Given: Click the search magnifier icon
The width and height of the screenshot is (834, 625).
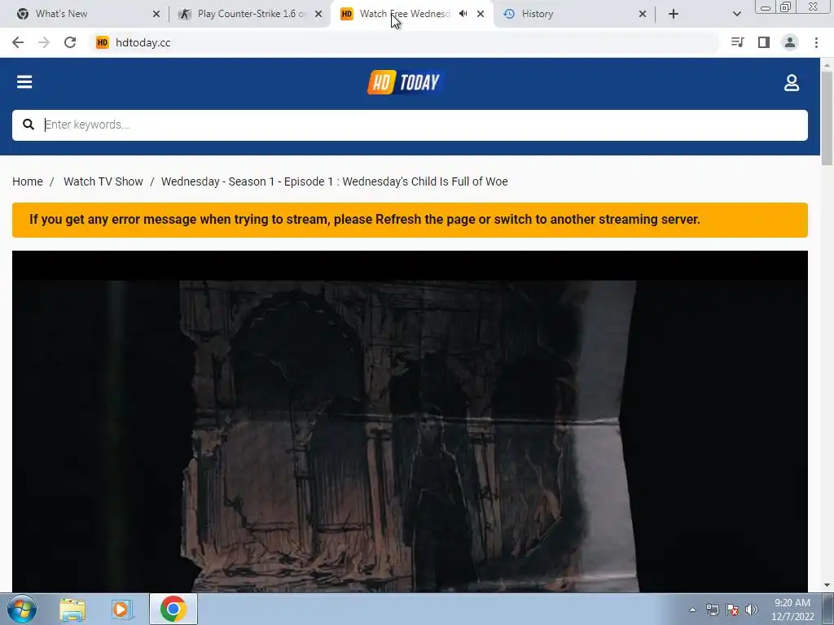Looking at the screenshot, I should click(x=29, y=125).
